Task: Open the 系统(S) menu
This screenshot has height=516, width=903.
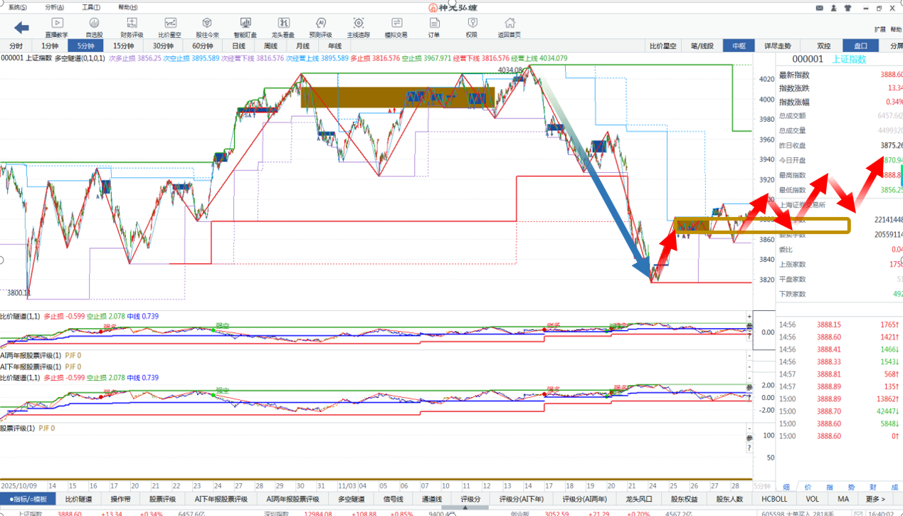Action: point(18,7)
